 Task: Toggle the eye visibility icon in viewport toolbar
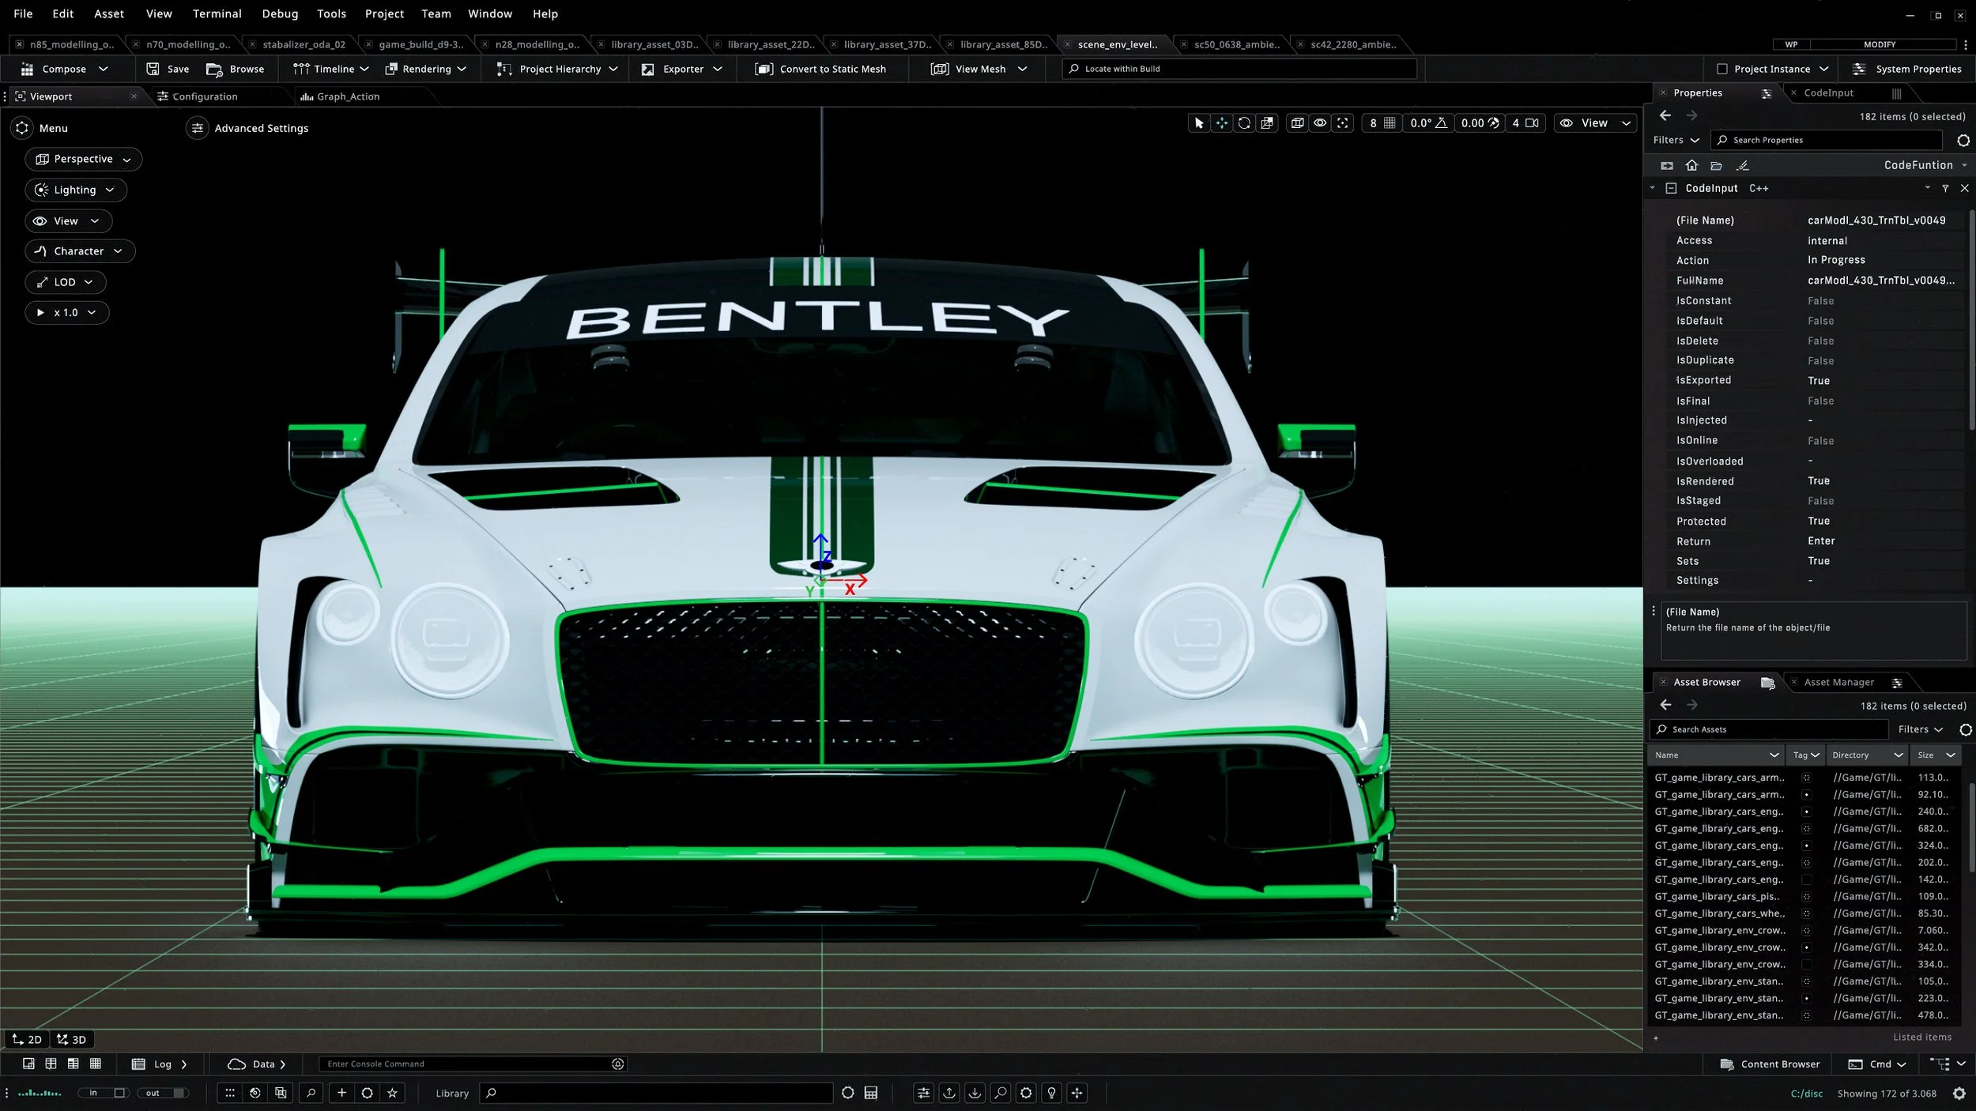coord(1320,123)
